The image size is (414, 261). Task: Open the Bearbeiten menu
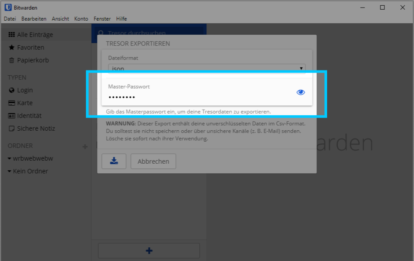[x=34, y=19]
